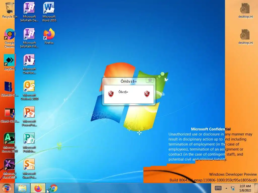258x193 pixels.
Task: Select the Clutt4-CLEA desktop icon
Action: (10, 115)
